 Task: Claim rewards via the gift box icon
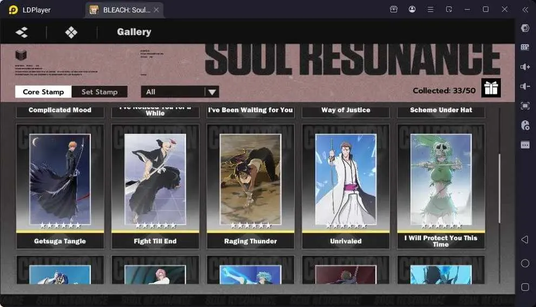point(491,88)
